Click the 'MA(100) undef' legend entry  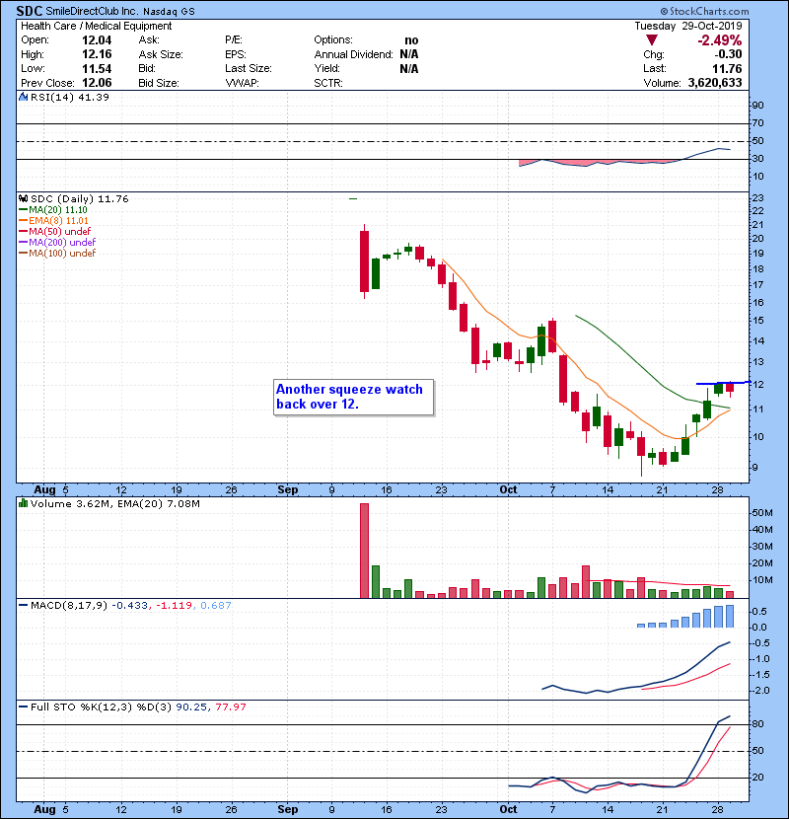pyautogui.click(x=57, y=254)
